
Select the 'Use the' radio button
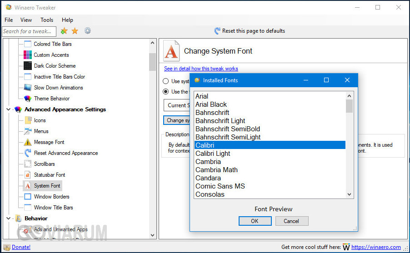[165, 91]
